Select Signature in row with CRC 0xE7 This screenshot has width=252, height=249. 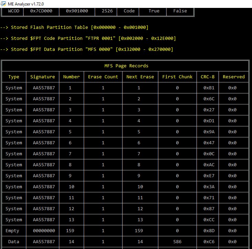coord(44,176)
